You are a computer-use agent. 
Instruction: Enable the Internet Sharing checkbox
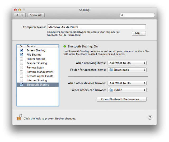click(x=21, y=80)
